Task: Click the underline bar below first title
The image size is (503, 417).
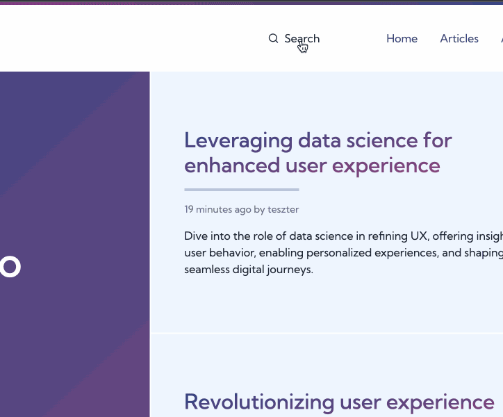Action: (242, 190)
